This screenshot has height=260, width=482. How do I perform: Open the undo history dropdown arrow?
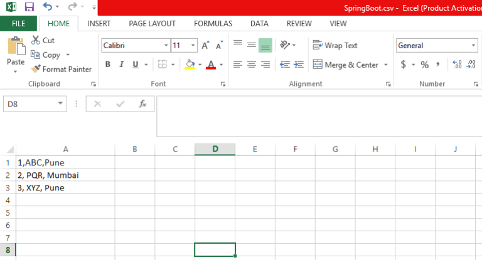coord(57,7)
